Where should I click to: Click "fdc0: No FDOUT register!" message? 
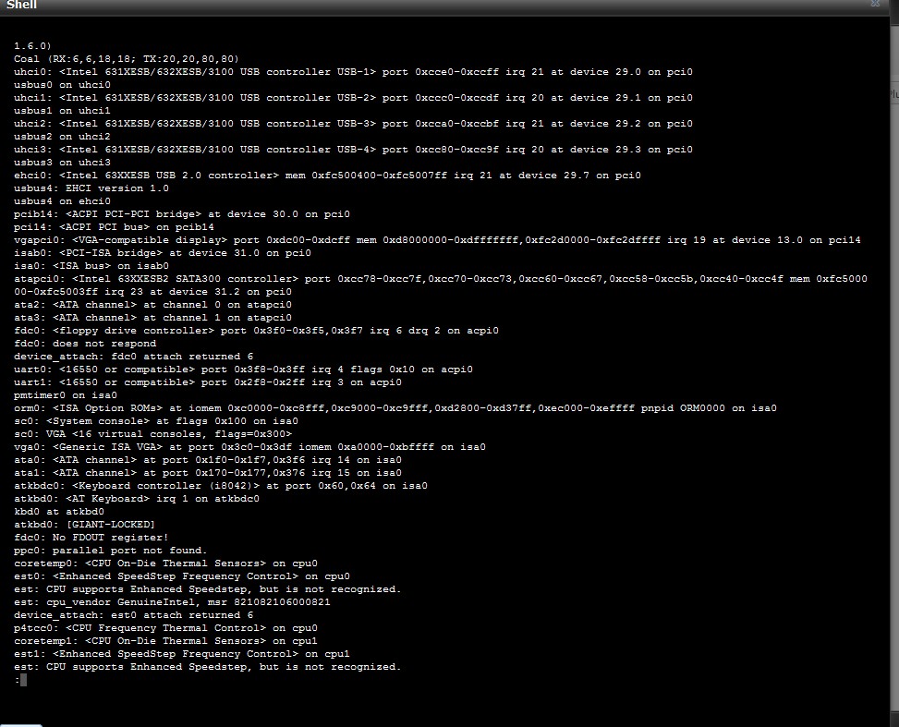[x=91, y=538]
